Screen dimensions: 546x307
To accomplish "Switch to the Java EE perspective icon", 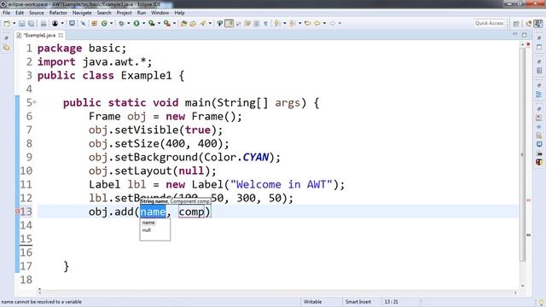I will pyautogui.click(x=529, y=23).
